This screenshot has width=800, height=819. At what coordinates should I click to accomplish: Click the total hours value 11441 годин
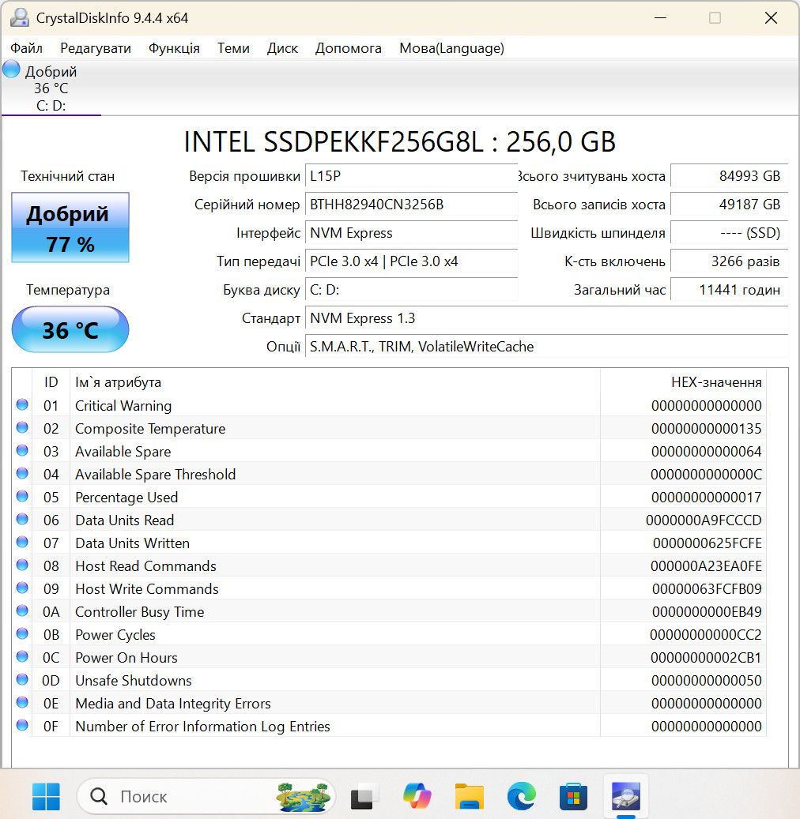pyautogui.click(x=729, y=290)
